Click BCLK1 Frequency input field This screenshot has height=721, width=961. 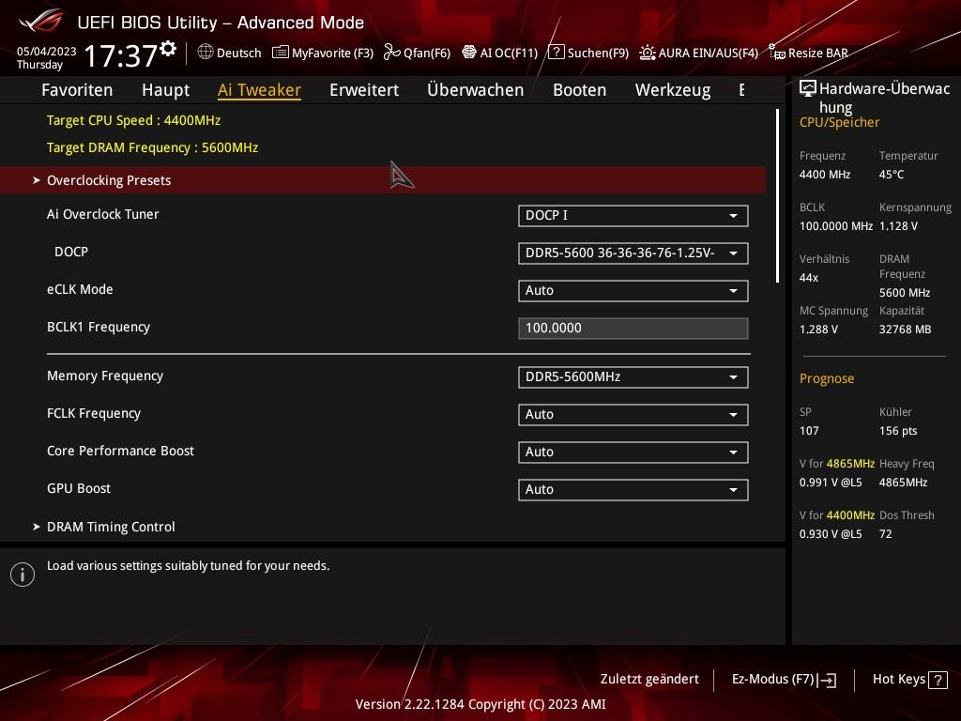click(633, 328)
